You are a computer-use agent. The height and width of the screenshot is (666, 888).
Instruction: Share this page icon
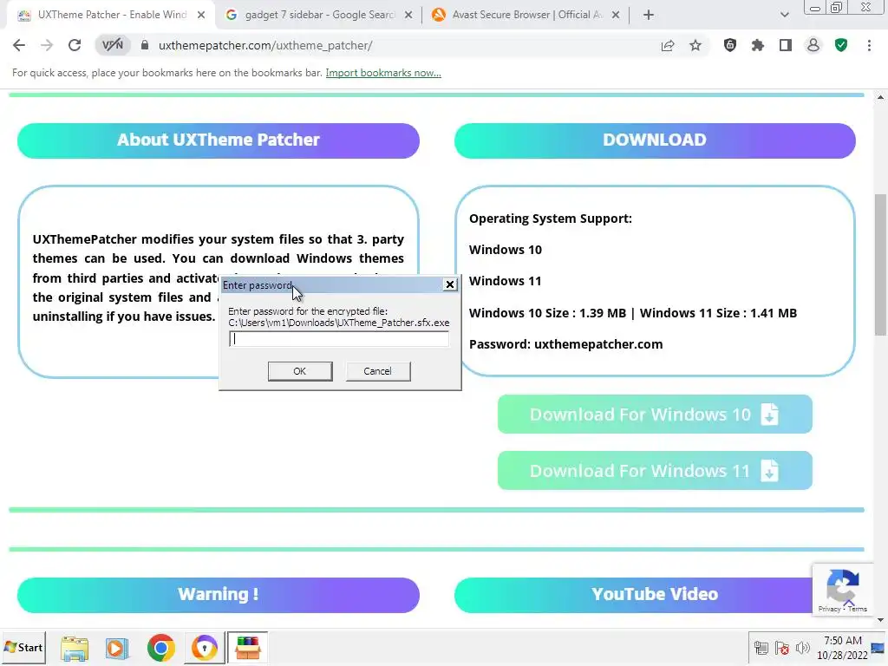pyautogui.click(x=668, y=45)
